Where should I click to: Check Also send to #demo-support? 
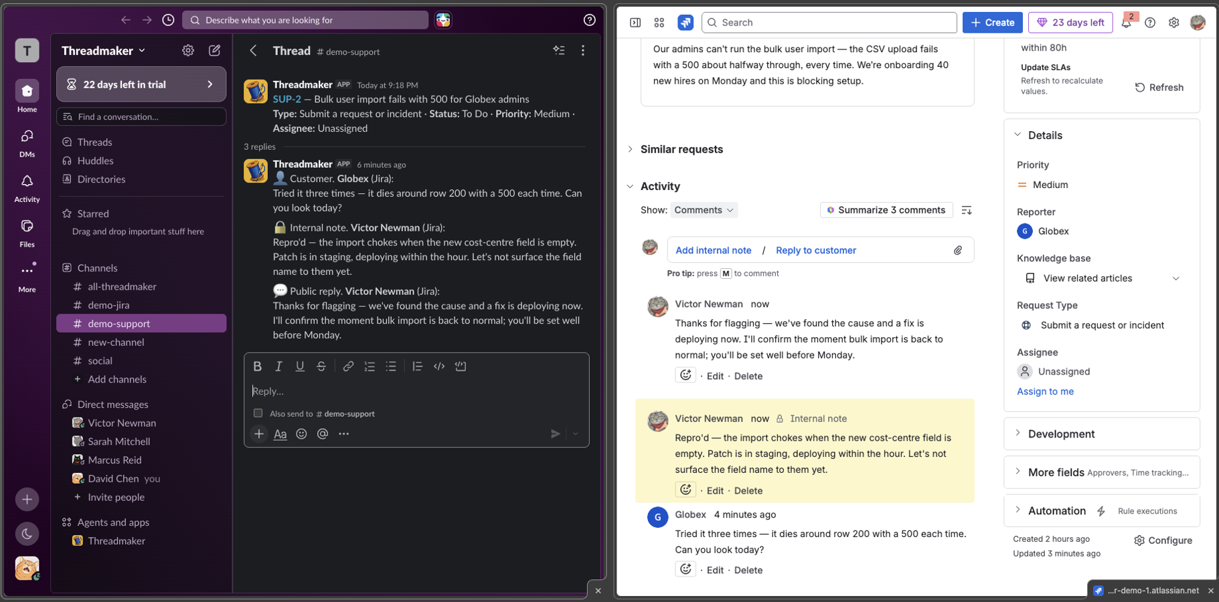click(258, 413)
